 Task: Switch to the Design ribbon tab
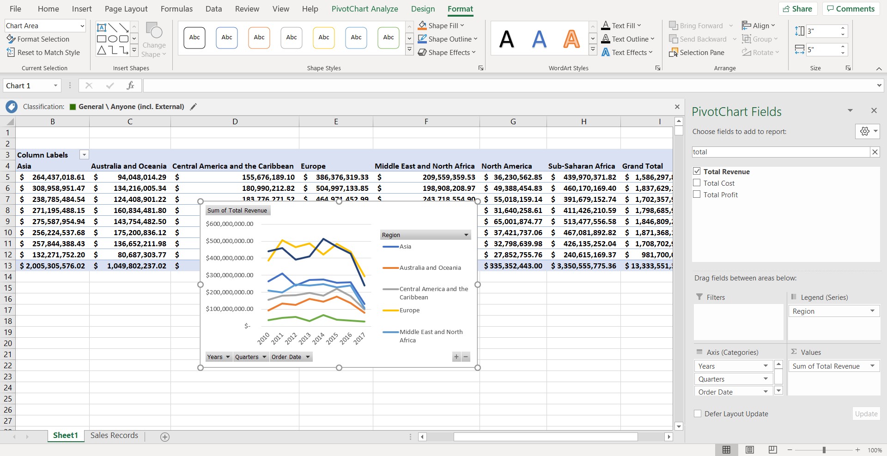(x=423, y=9)
